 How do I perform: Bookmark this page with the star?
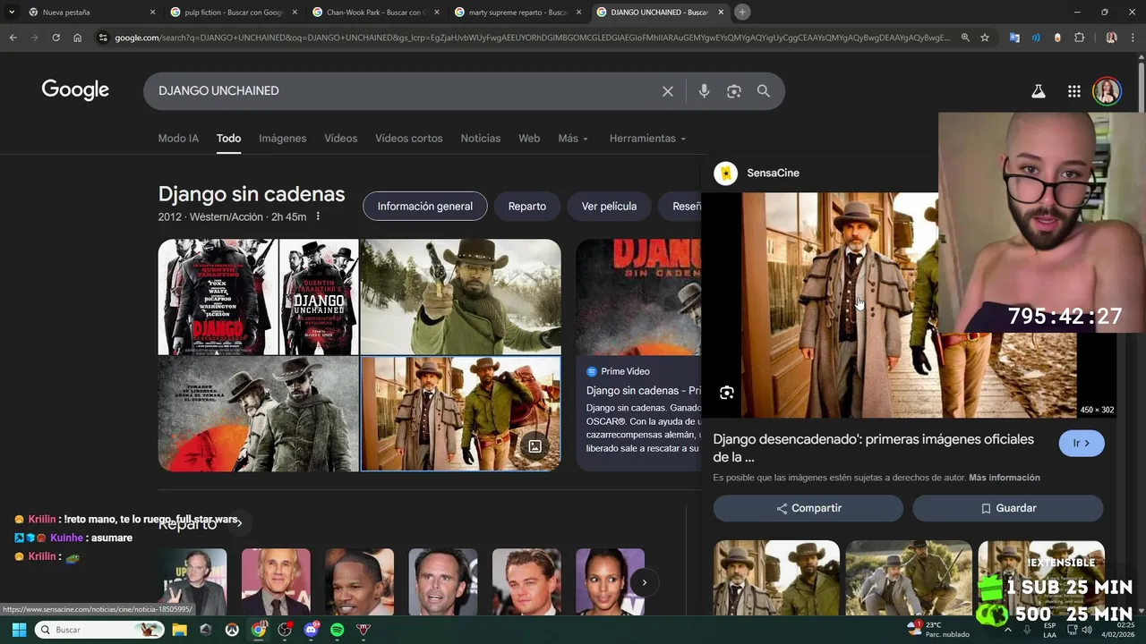985,38
